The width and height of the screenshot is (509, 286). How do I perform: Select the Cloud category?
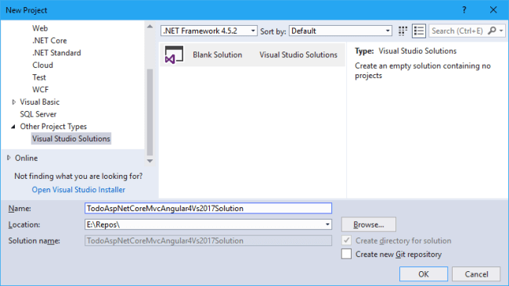pyautogui.click(x=42, y=65)
